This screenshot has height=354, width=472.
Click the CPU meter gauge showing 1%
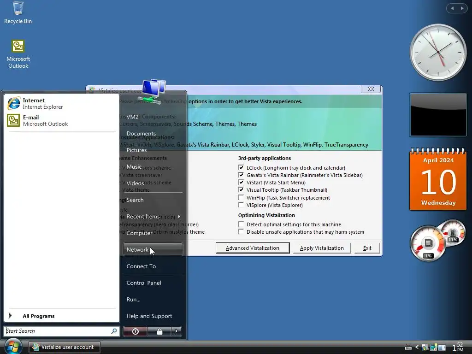point(428,243)
